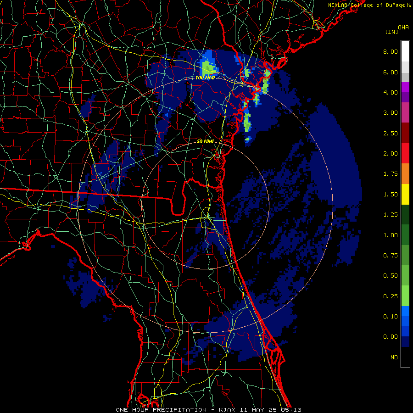Screen dimensions: 413x413
Task: Click the 1.50 legend value
Action: 391,195
